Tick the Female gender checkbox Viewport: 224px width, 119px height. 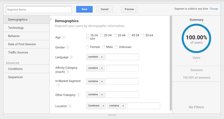click(x=88, y=47)
